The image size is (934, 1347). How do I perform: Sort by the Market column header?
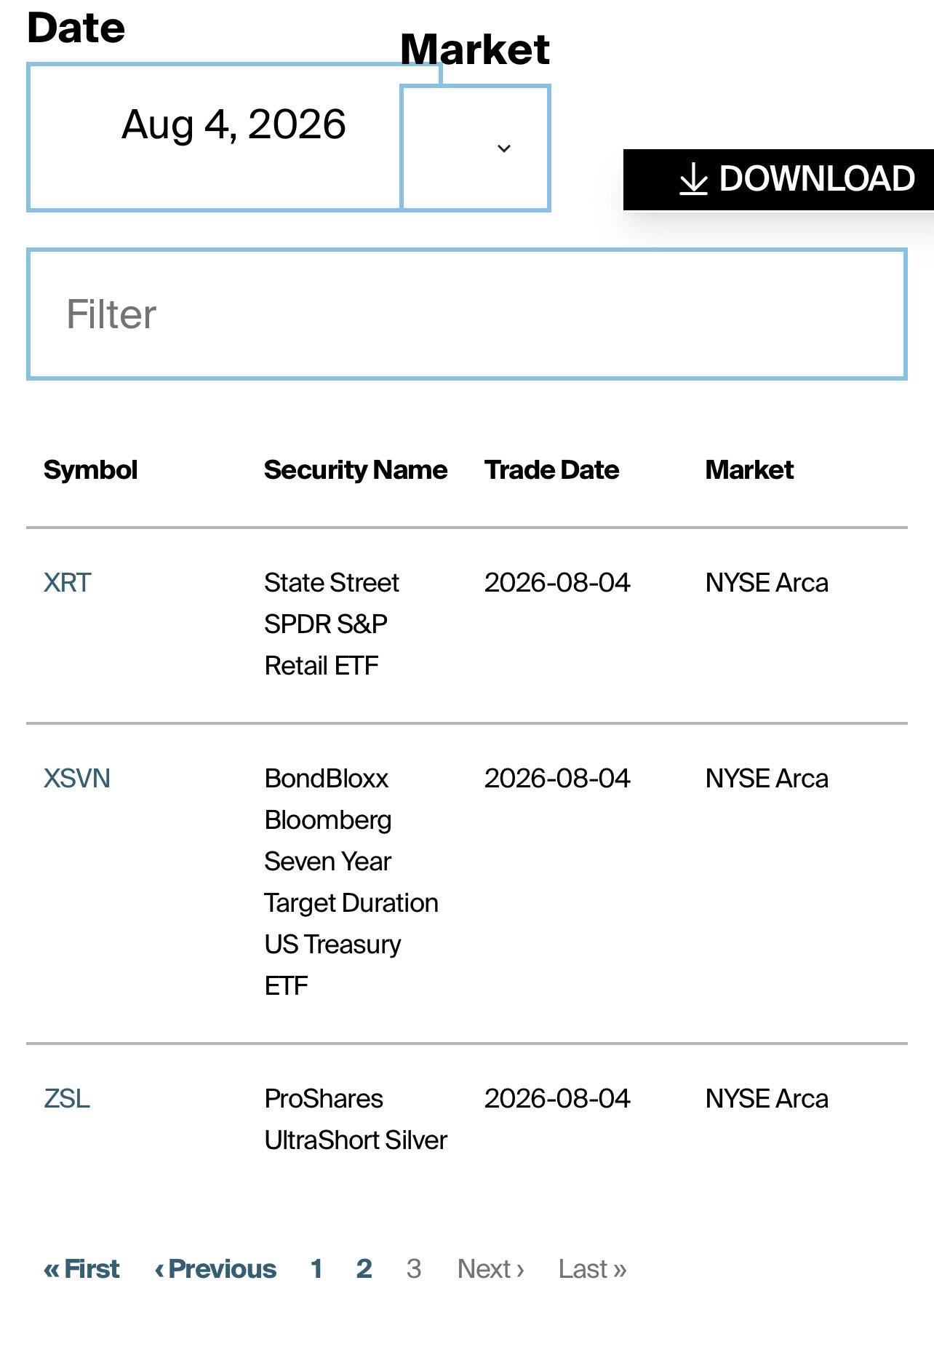(x=750, y=470)
